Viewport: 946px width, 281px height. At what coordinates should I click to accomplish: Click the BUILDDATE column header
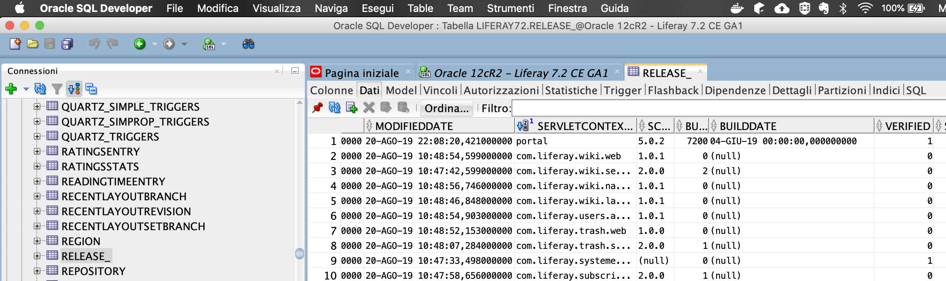coord(791,126)
